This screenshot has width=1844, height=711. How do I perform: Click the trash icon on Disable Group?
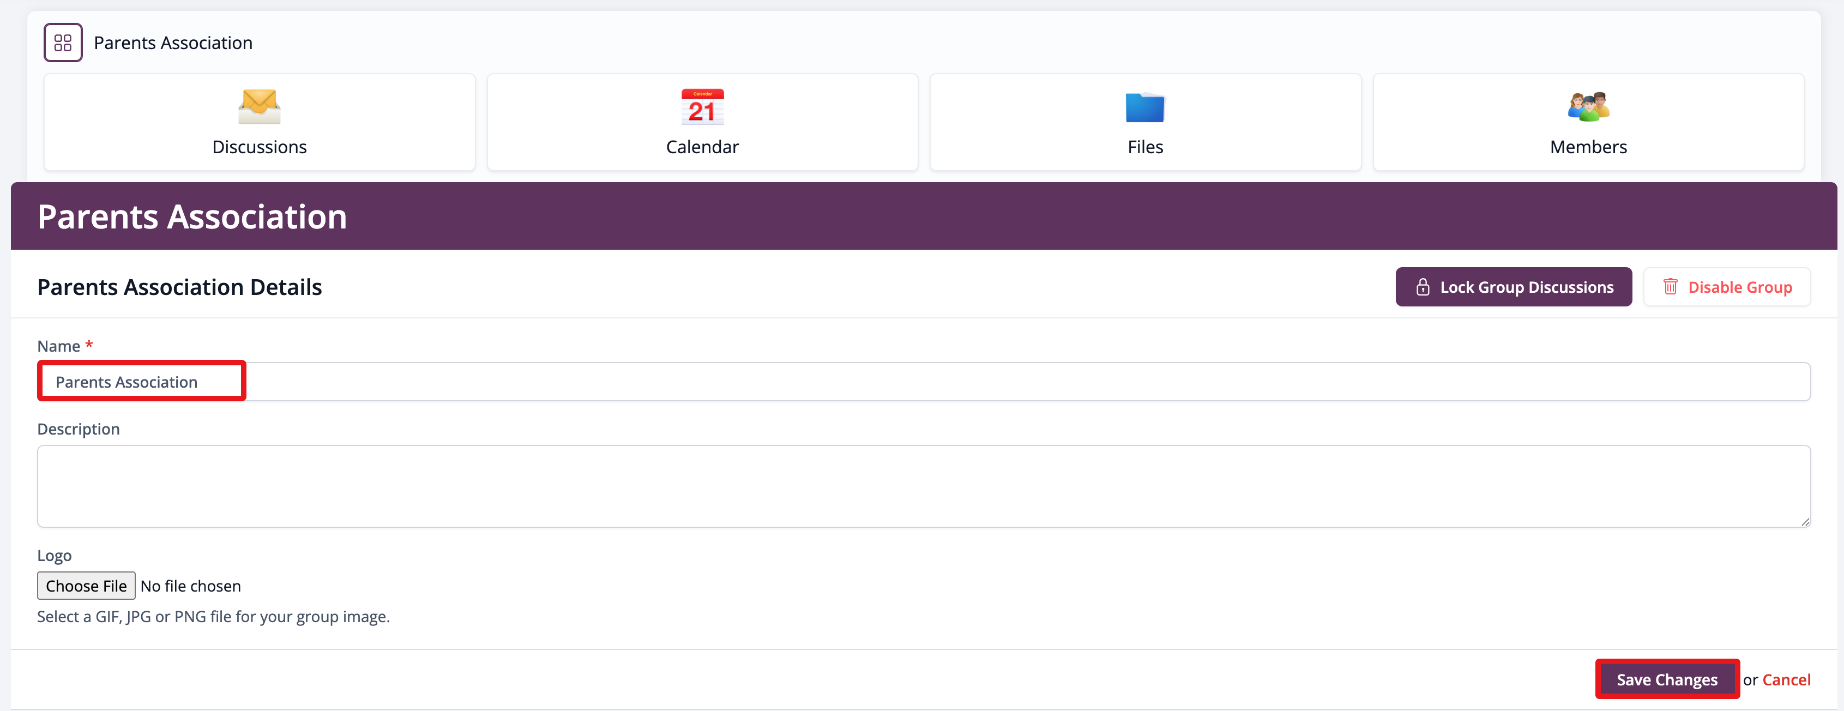(x=1670, y=287)
